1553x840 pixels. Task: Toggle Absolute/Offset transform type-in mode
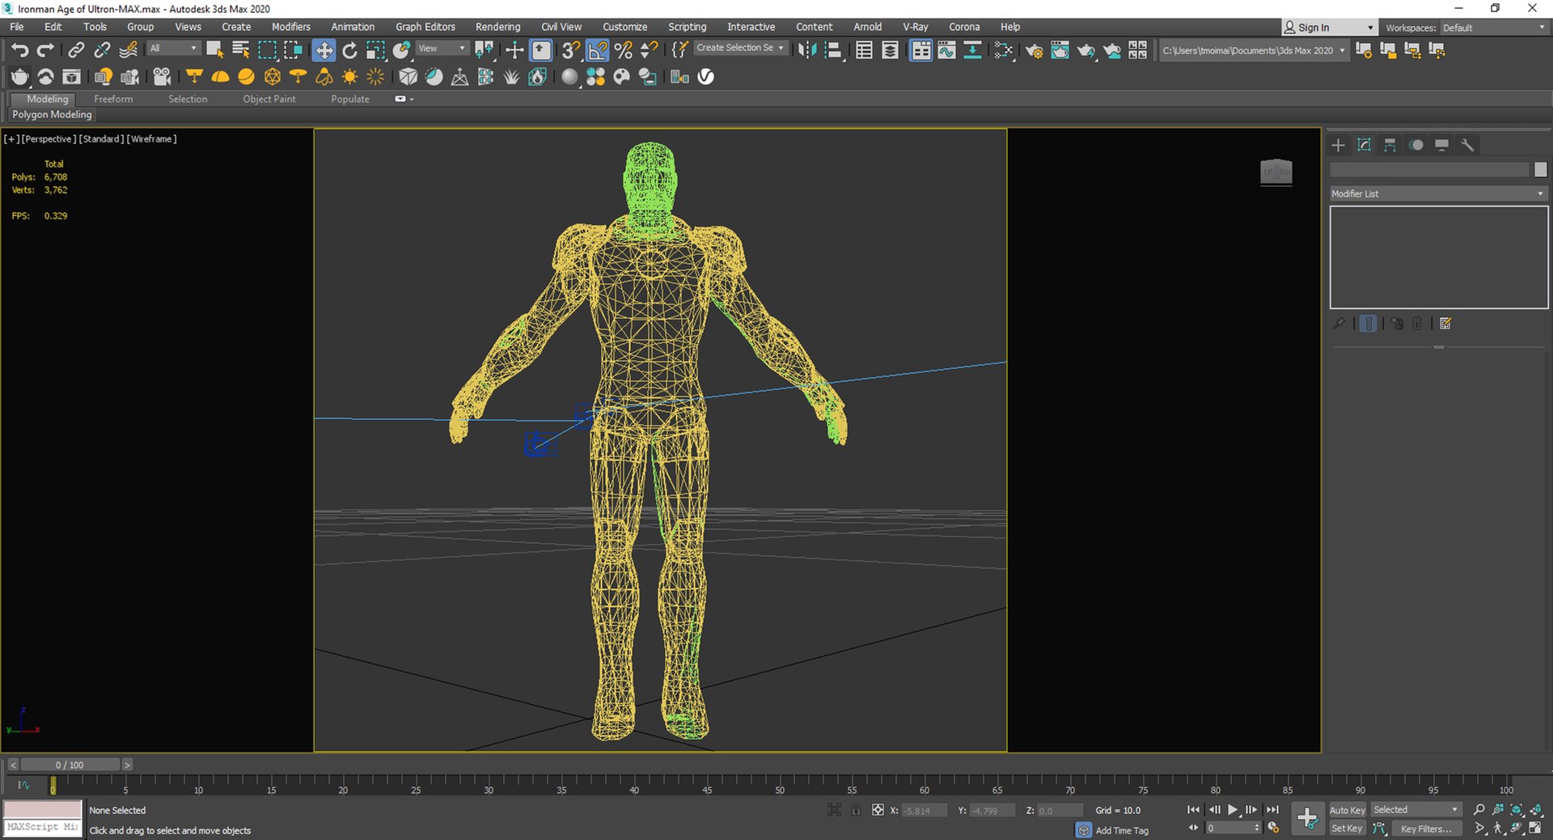(878, 810)
